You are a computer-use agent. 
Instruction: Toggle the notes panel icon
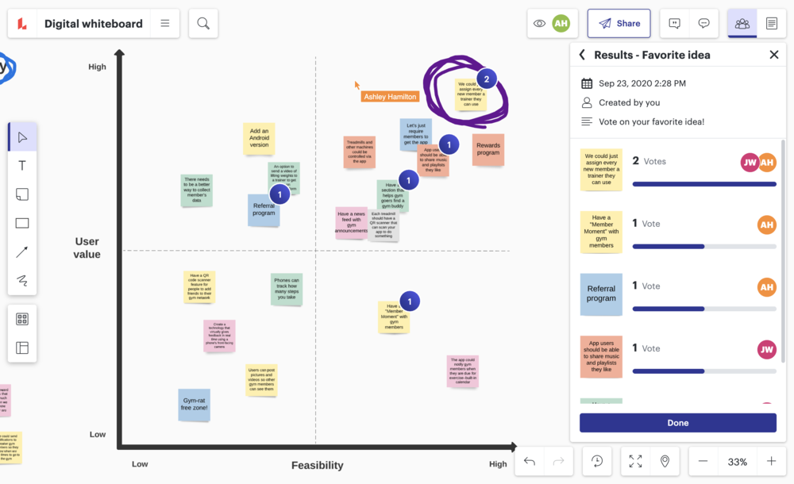(x=771, y=24)
